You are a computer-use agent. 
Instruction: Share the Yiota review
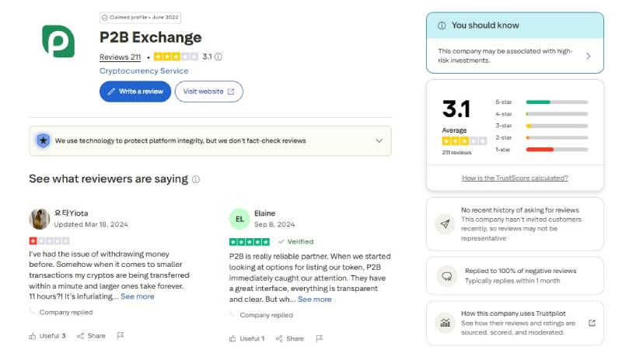click(x=91, y=336)
